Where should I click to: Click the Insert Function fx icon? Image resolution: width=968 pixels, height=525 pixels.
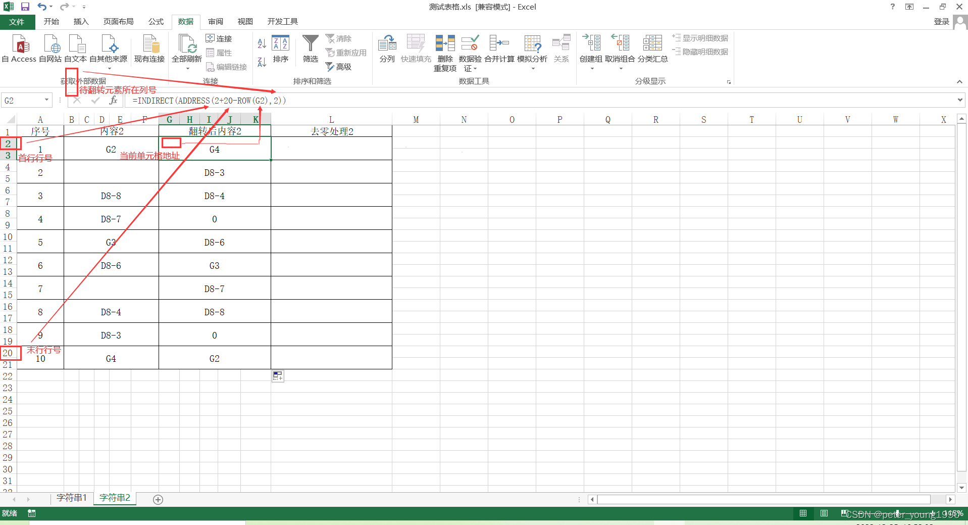pyautogui.click(x=114, y=100)
